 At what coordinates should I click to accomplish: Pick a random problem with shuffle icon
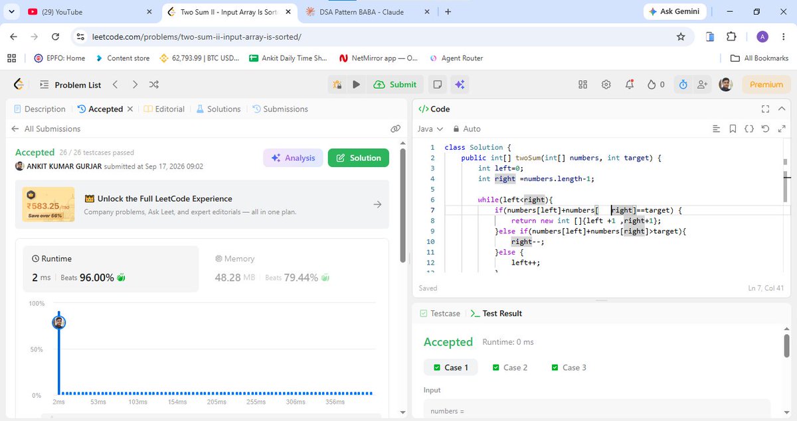click(x=154, y=84)
